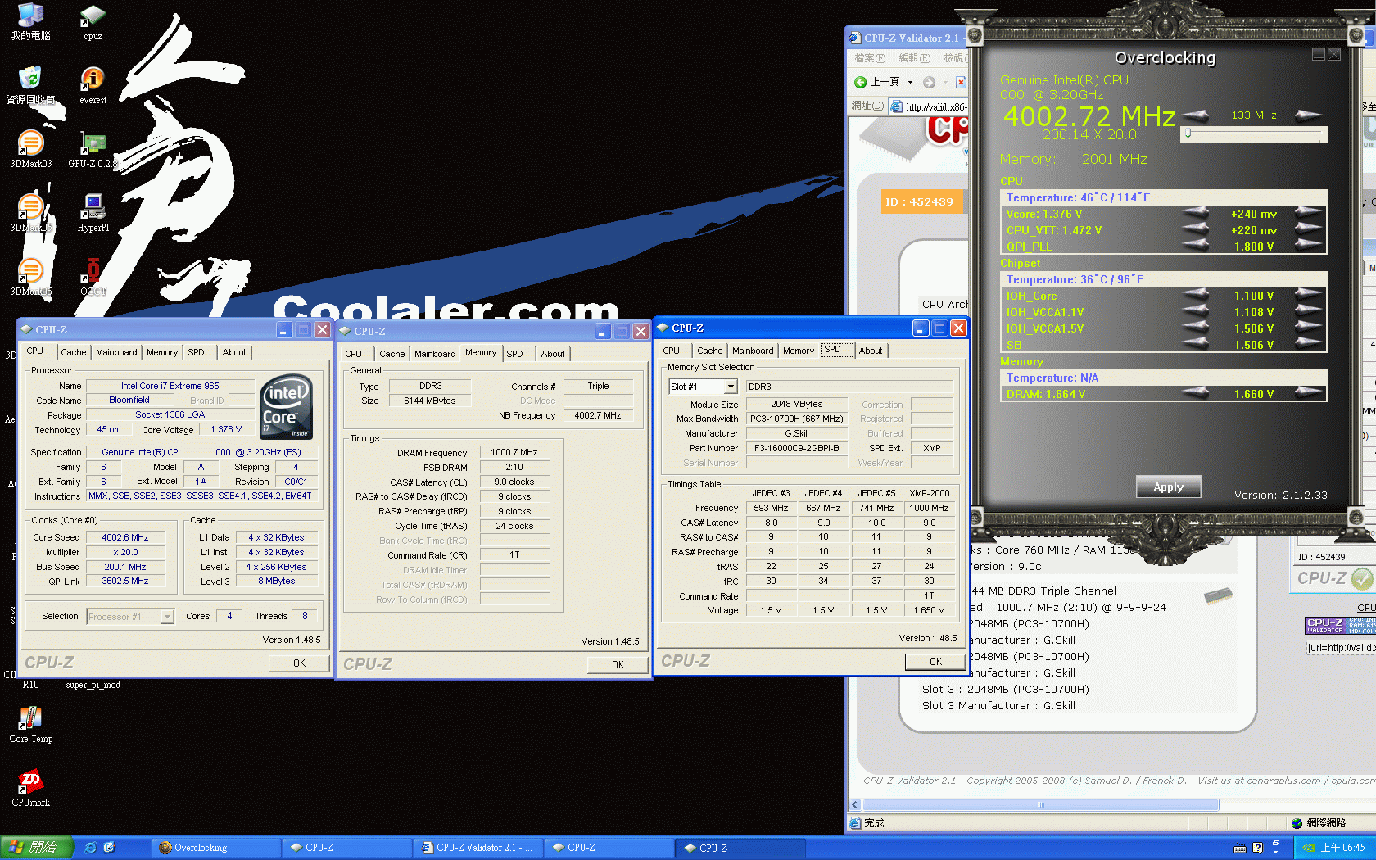Launch the CPUmark desktop shortcut

coord(31,788)
